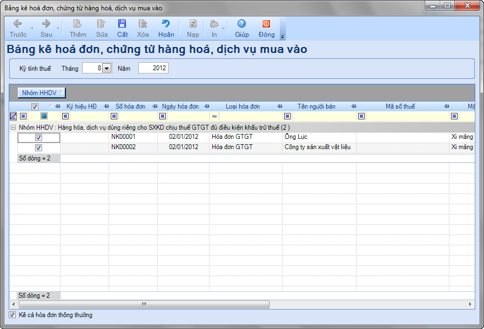Click the Năm year input field
Viewport: 484px width, 329px height.
tap(153, 68)
